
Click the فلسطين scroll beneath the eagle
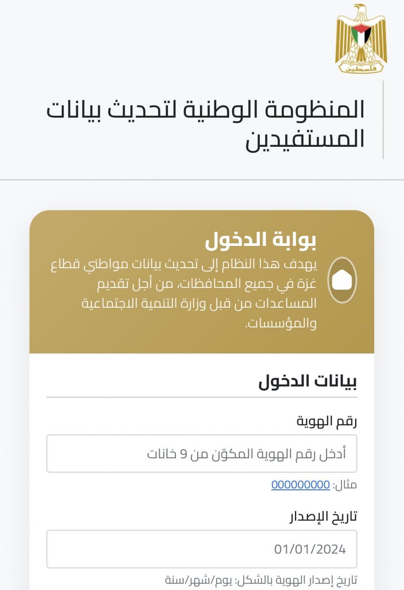coord(361,67)
